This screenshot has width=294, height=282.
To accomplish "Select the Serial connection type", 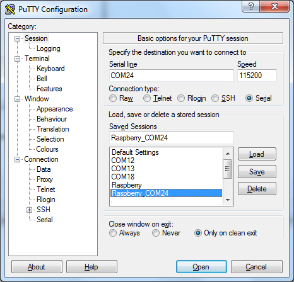I will coord(249,98).
